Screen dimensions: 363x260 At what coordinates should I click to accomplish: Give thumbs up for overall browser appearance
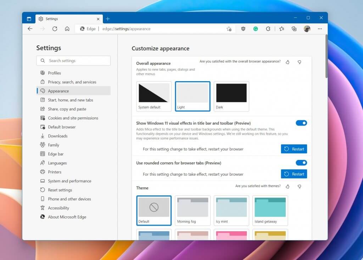287,62
